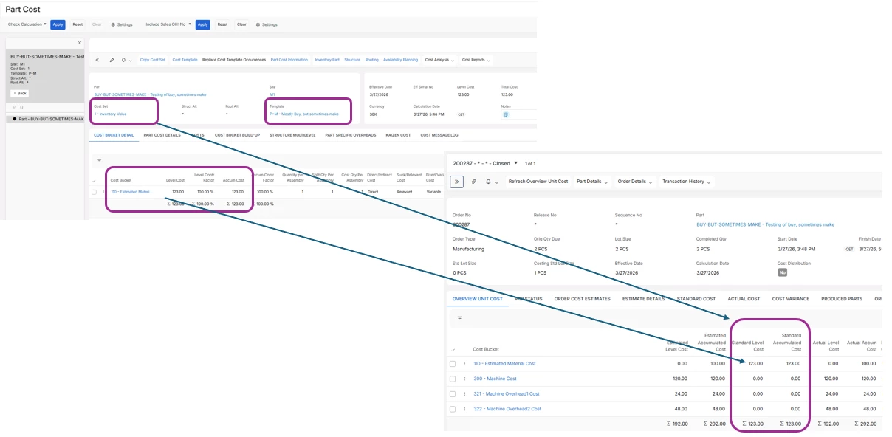Open the Cost Message Log tab
This screenshot has width=892, height=437.
tap(439, 135)
